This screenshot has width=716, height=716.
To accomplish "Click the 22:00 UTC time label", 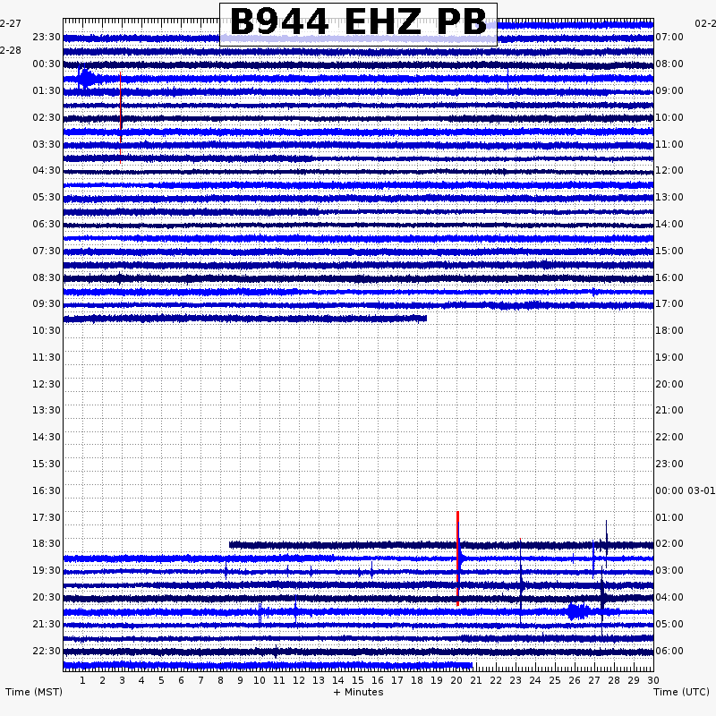I will (x=669, y=438).
